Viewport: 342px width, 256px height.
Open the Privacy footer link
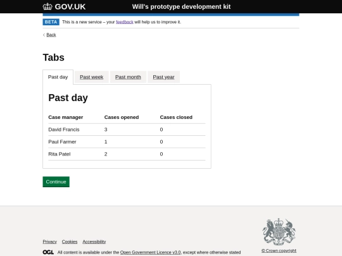click(50, 241)
